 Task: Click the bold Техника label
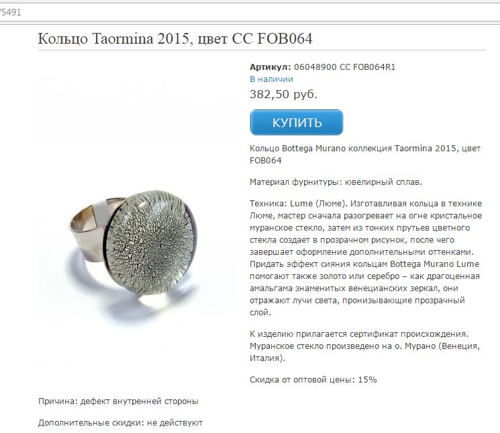pyautogui.click(x=269, y=203)
